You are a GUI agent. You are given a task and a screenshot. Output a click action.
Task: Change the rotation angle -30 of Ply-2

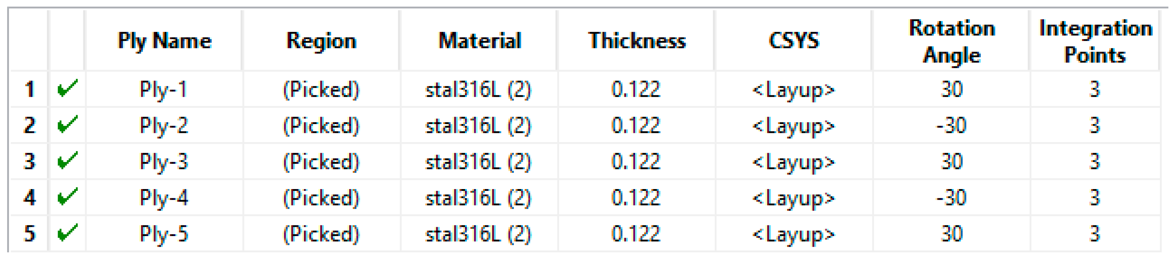952,125
